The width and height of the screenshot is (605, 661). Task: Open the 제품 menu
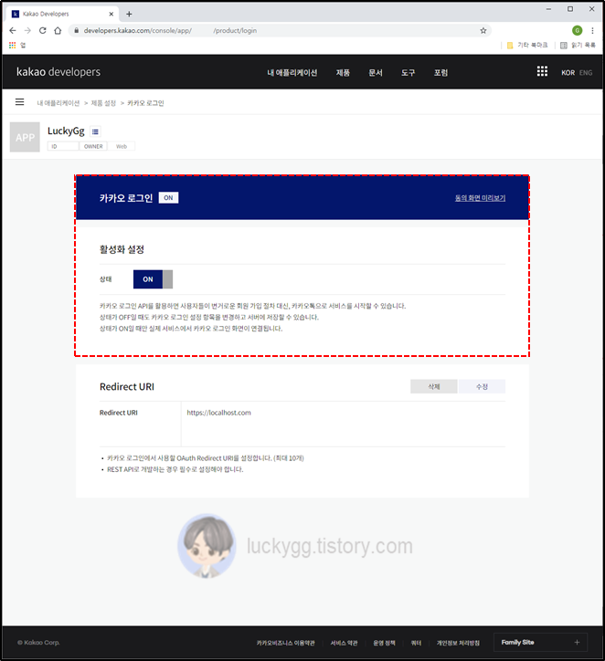point(343,72)
